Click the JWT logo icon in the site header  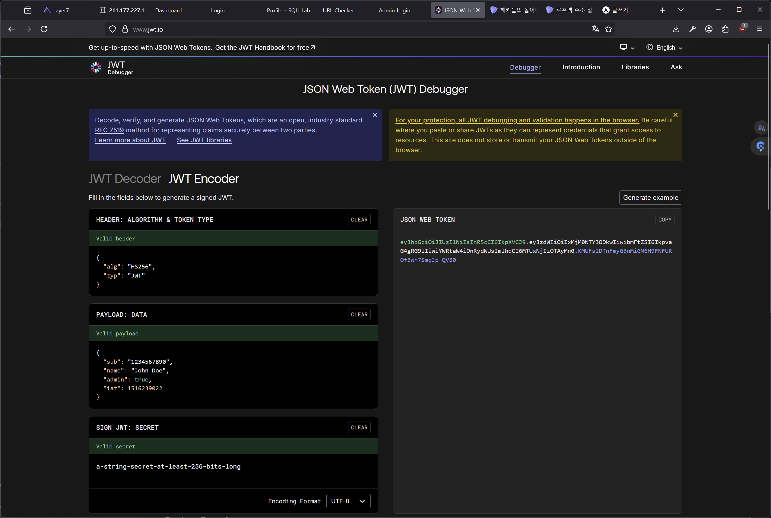coord(96,67)
